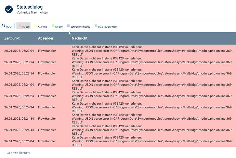Toggle the Benutzerdefiniert message filter
This screenshot has width=236, height=158.
106,26
